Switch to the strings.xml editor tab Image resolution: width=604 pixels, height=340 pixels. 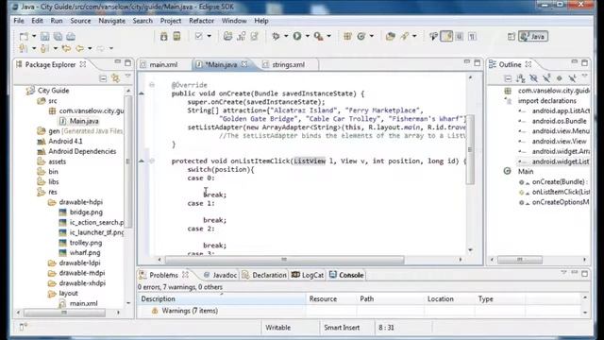[x=288, y=64]
